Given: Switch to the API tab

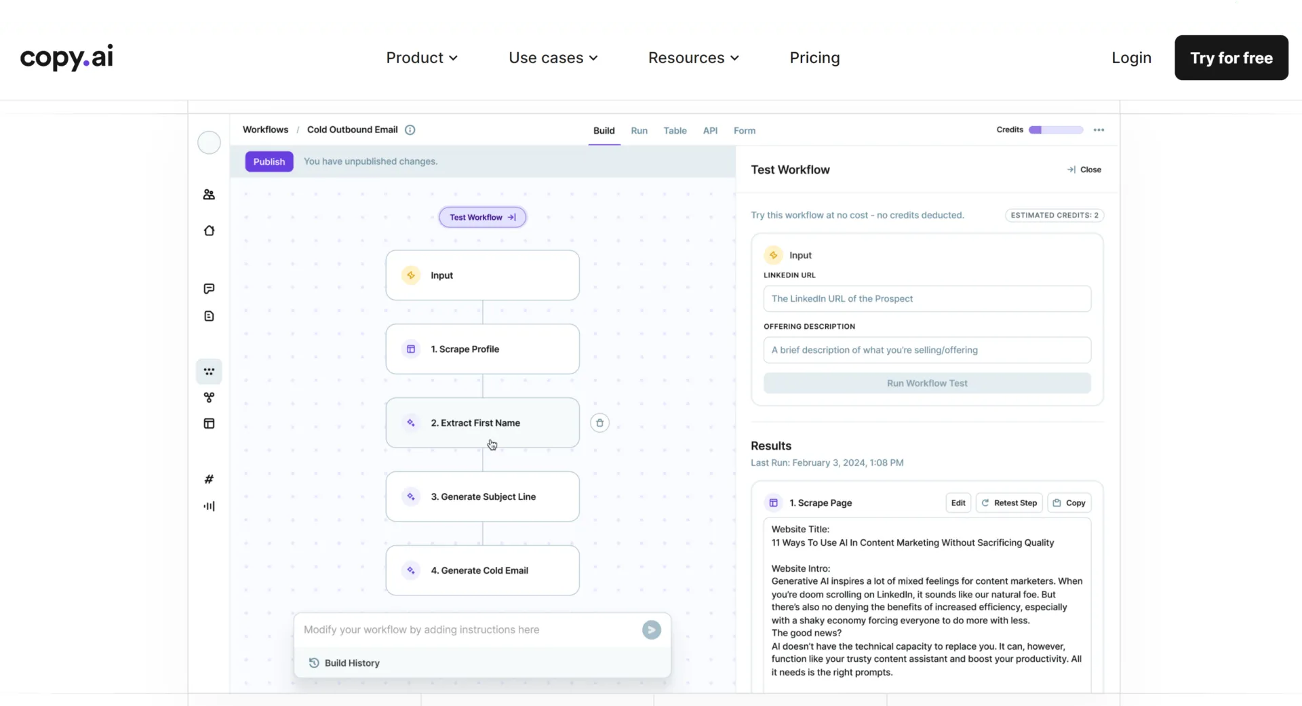Looking at the screenshot, I should (710, 130).
